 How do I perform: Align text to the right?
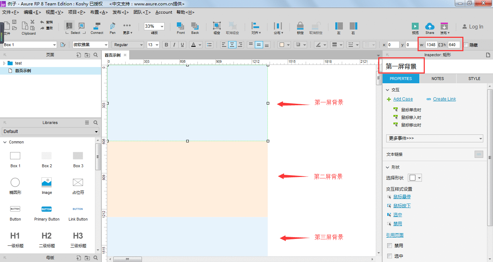(x=240, y=45)
